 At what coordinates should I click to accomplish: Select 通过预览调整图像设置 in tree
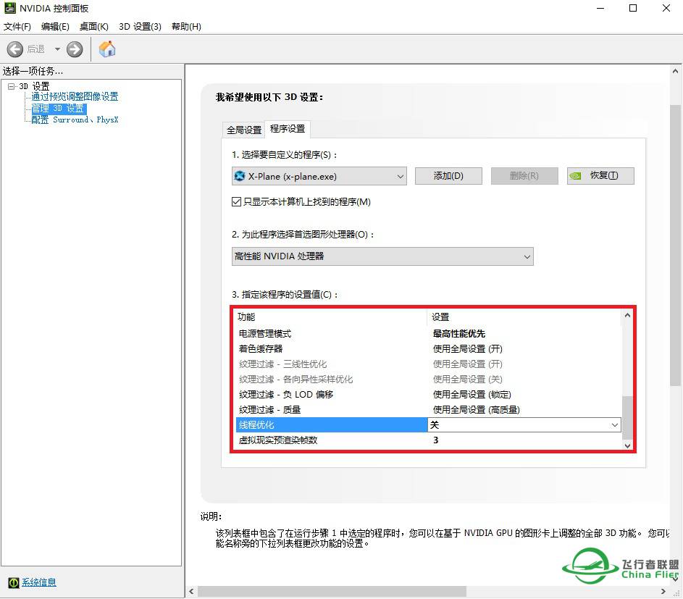(x=75, y=96)
